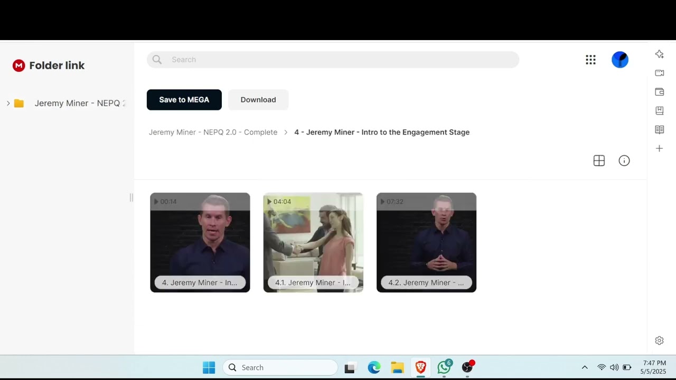Open the Windows Start menu

click(x=209, y=367)
